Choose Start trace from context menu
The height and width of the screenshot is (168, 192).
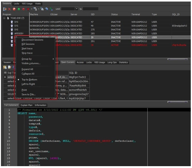[27, 49]
